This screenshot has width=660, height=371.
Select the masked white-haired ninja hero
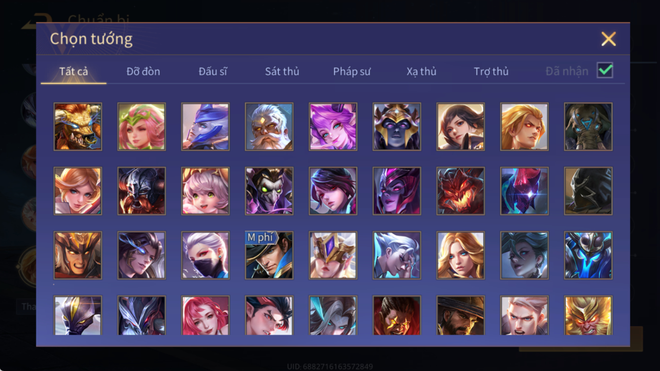(206, 255)
